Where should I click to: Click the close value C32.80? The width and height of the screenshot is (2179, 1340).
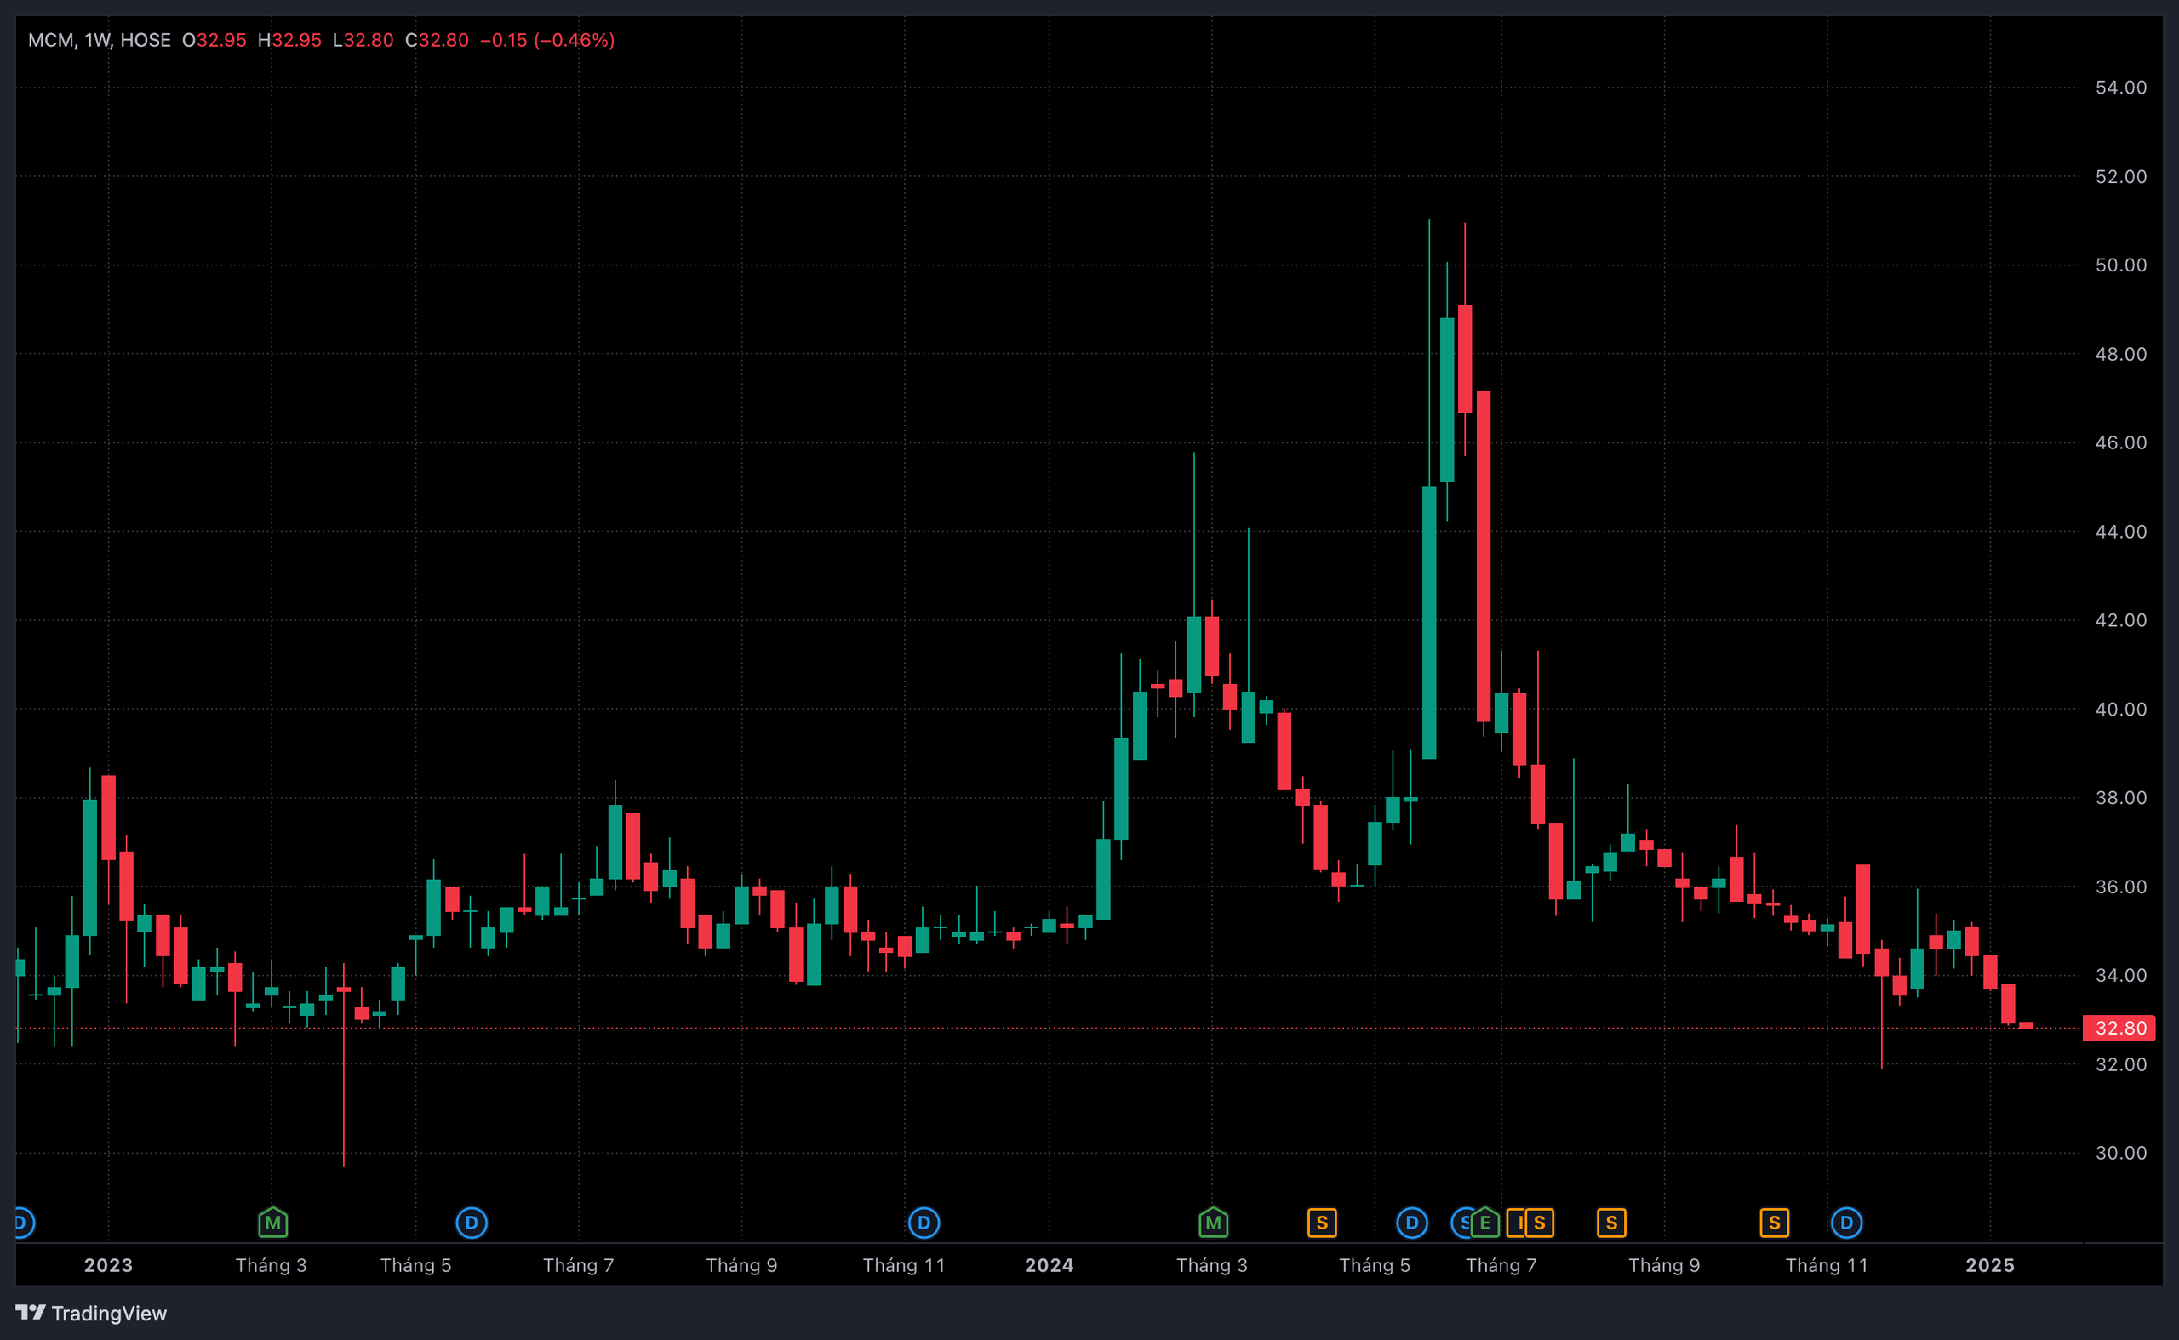point(437,40)
